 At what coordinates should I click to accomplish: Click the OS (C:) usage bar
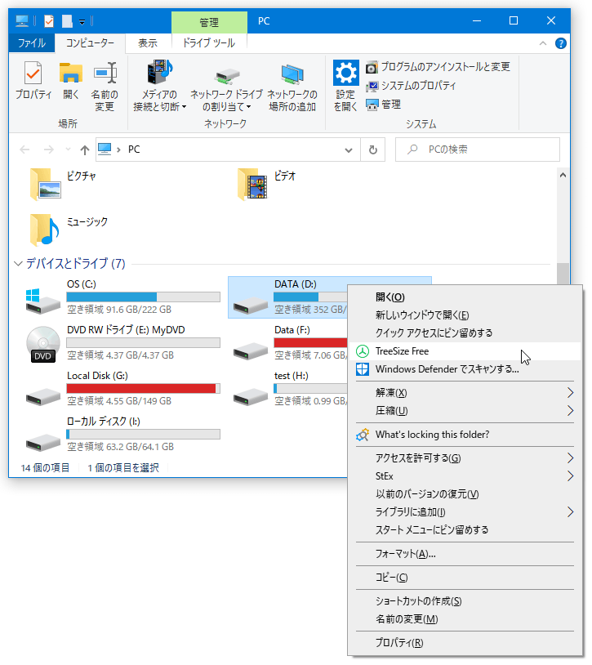(143, 297)
